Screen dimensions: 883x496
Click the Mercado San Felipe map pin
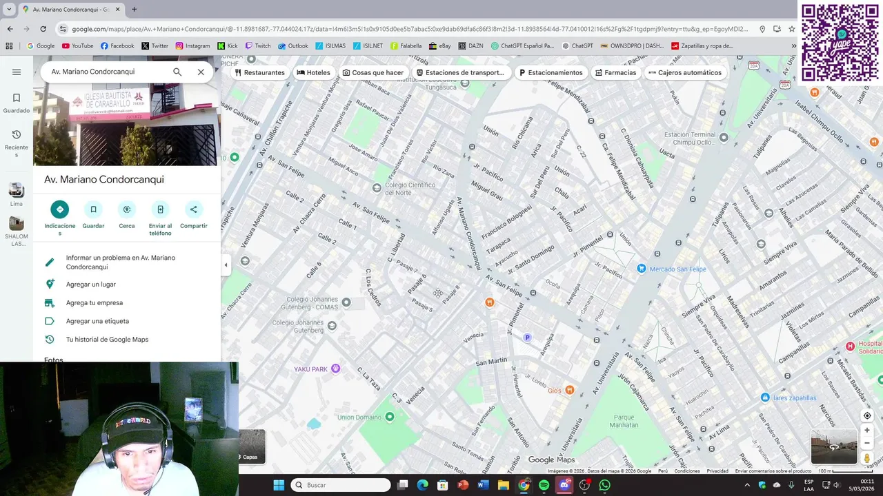(642, 269)
